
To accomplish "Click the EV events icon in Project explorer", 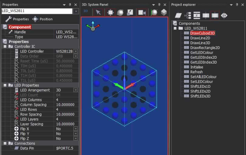I will tap(224, 15).
